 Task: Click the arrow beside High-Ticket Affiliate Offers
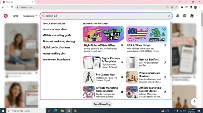(x=122, y=45)
